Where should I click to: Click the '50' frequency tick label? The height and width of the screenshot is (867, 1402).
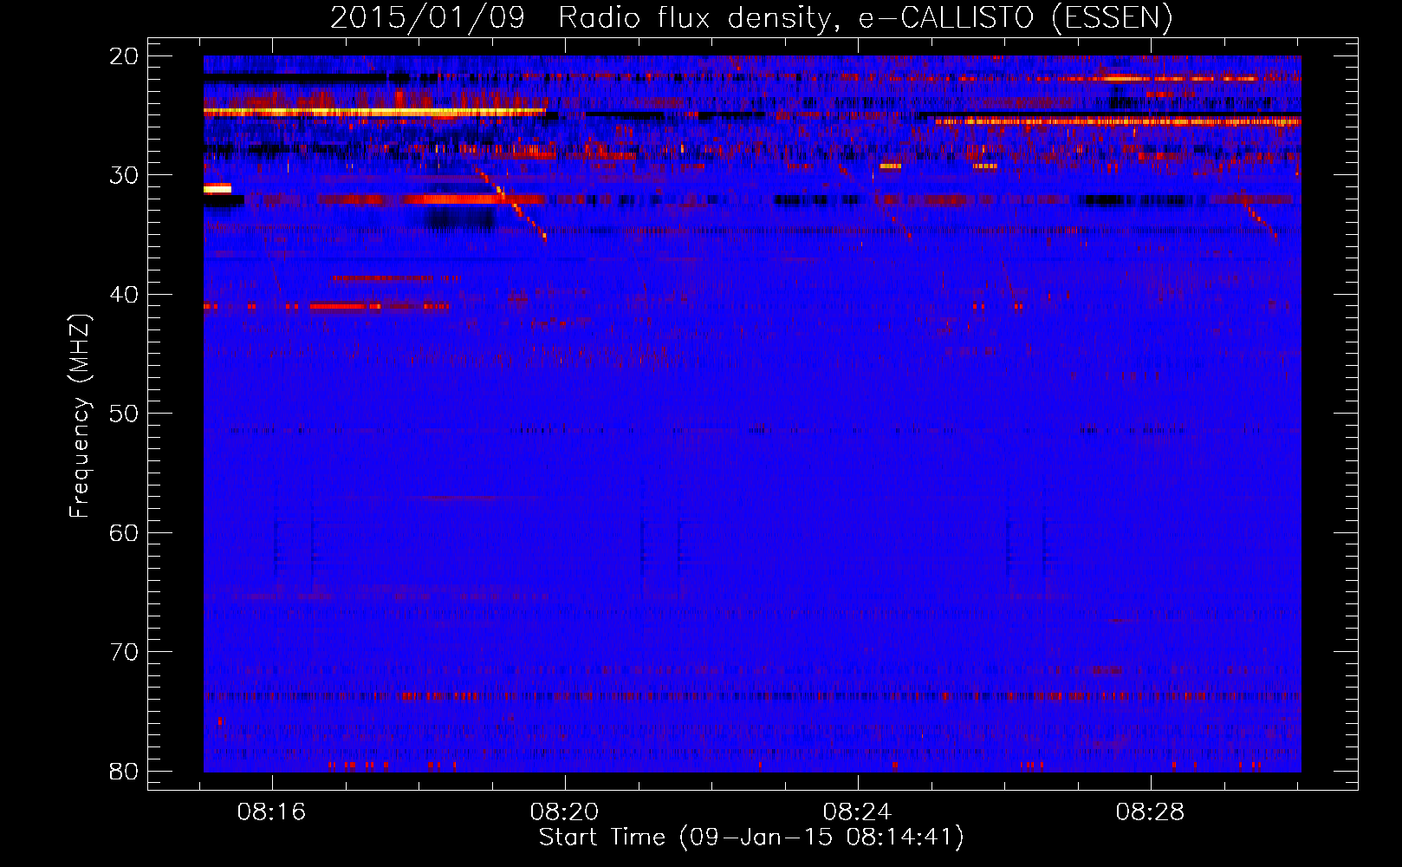(124, 414)
